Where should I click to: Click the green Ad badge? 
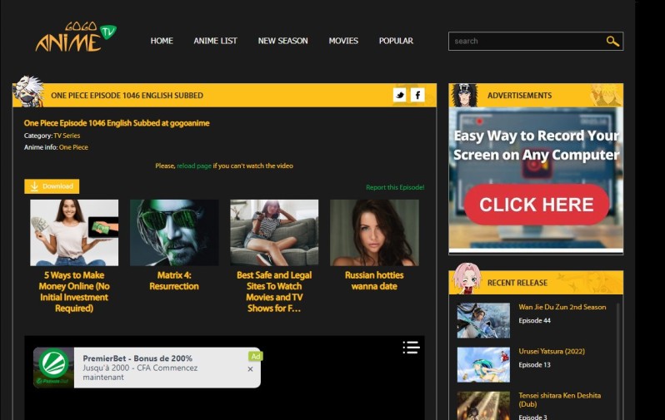(255, 356)
